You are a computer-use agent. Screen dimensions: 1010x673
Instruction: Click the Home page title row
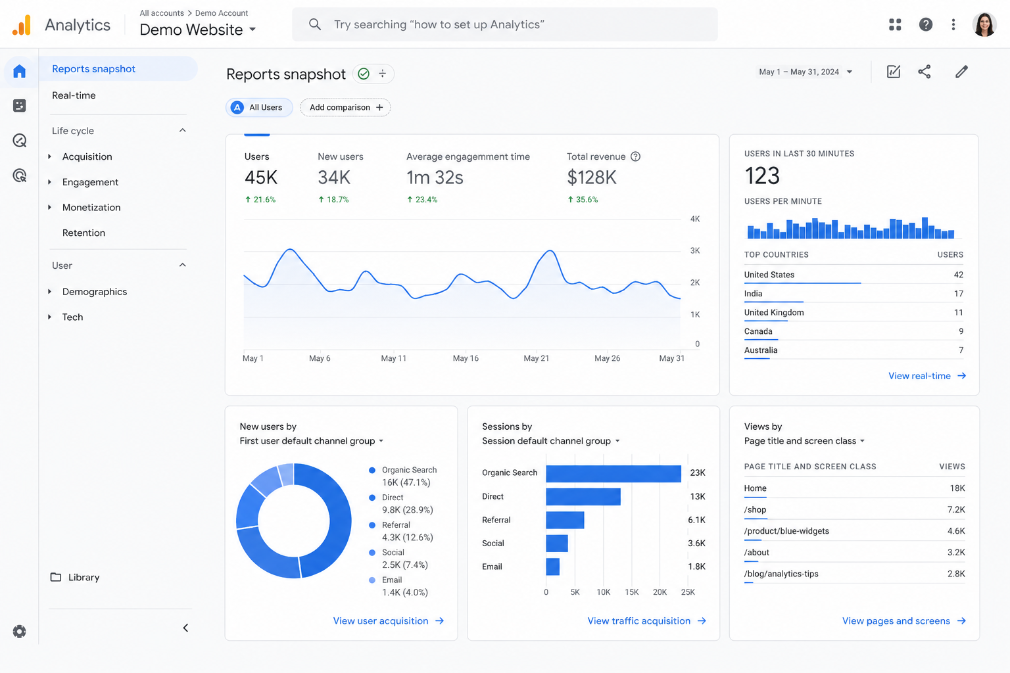point(854,488)
